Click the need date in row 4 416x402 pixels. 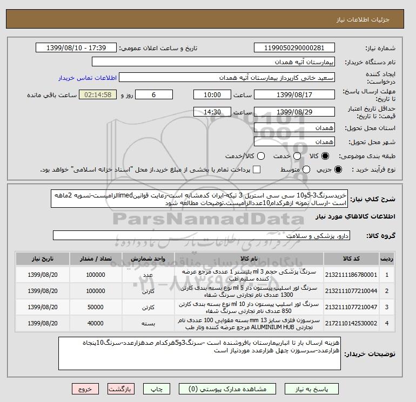click(43, 323)
